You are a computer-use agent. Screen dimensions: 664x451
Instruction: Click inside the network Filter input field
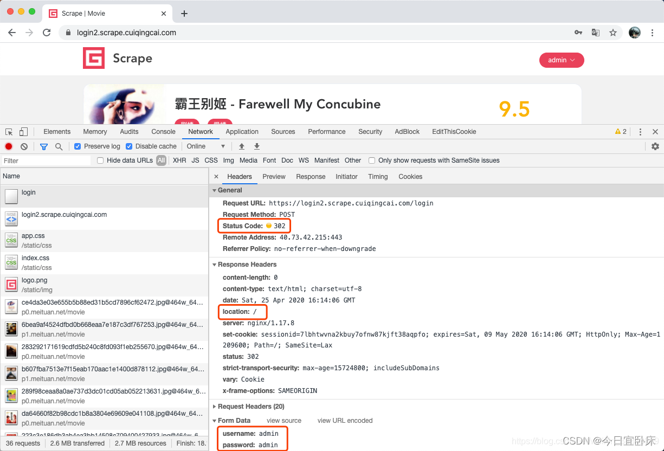click(46, 160)
